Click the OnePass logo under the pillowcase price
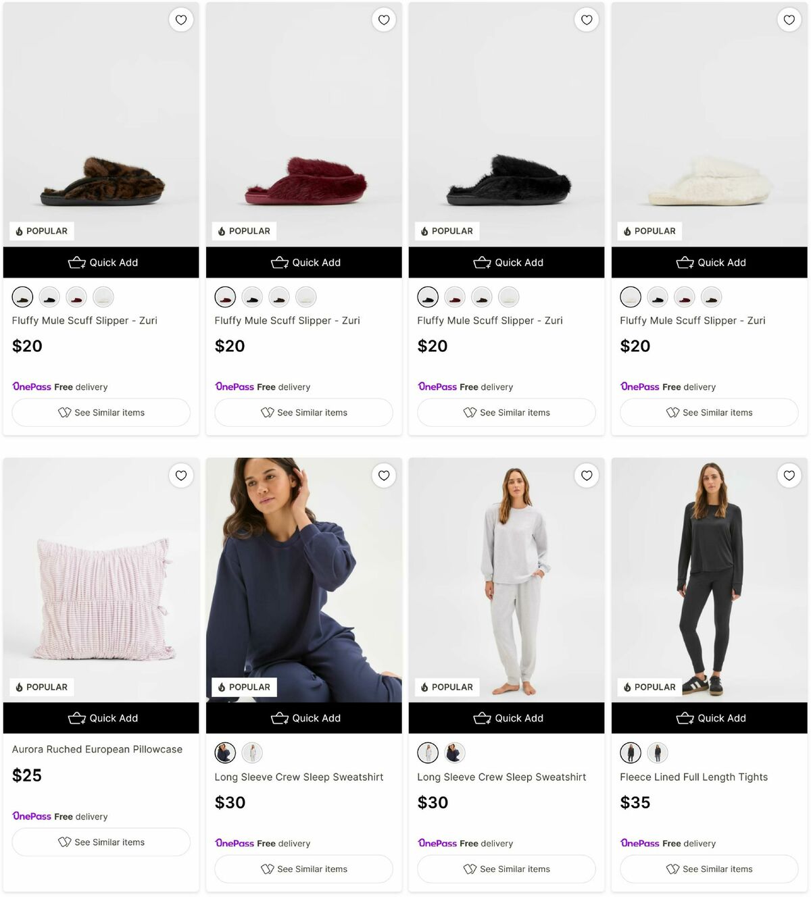Screen dimensions: 811x897 [x=31, y=816]
